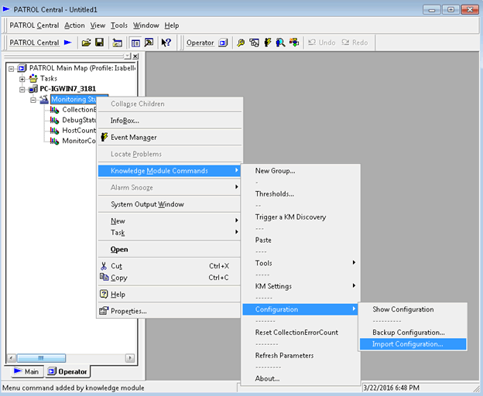The image size is (483, 396).
Task: Expand the Tools submenu
Action: click(264, 263)
